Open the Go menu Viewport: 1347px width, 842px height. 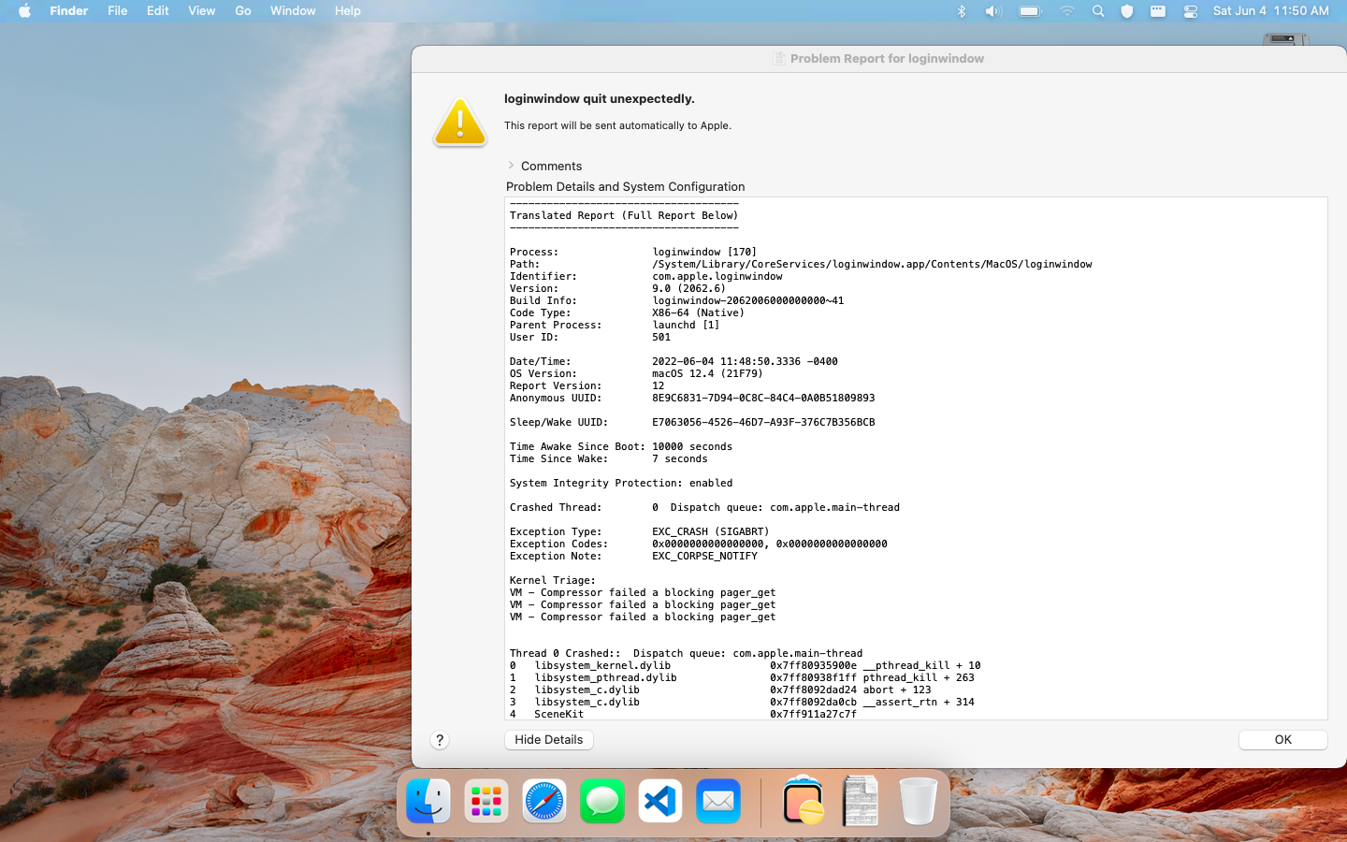coord(243,11)
